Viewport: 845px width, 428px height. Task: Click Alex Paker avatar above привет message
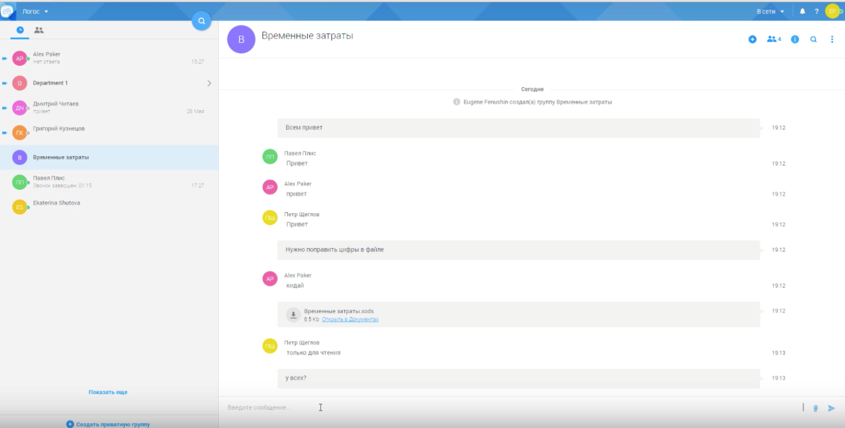pos(270,187)
